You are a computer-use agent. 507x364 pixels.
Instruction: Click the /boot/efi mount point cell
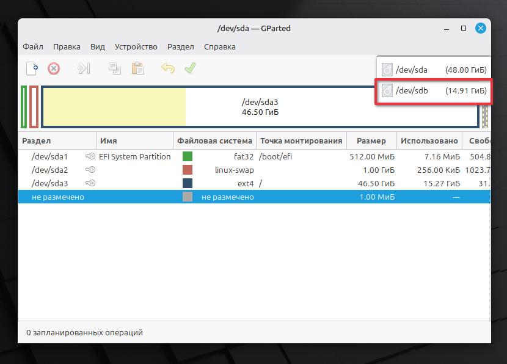click(275, 156)
